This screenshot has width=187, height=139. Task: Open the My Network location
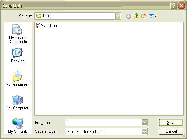point(18,126)
